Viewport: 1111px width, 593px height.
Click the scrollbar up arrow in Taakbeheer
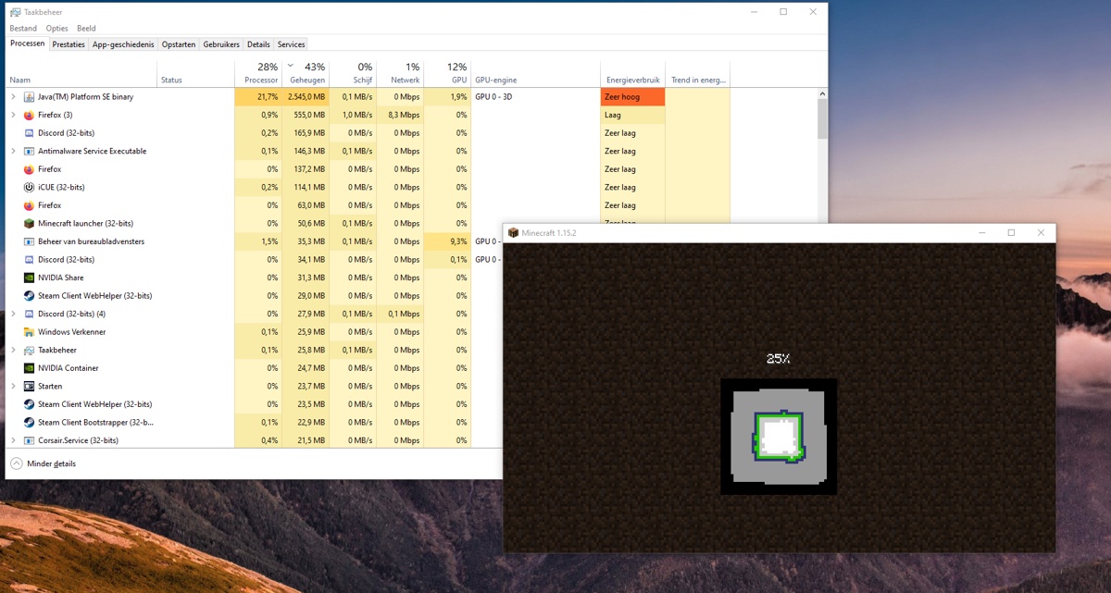pyautogui.click(x=822, y=93)
